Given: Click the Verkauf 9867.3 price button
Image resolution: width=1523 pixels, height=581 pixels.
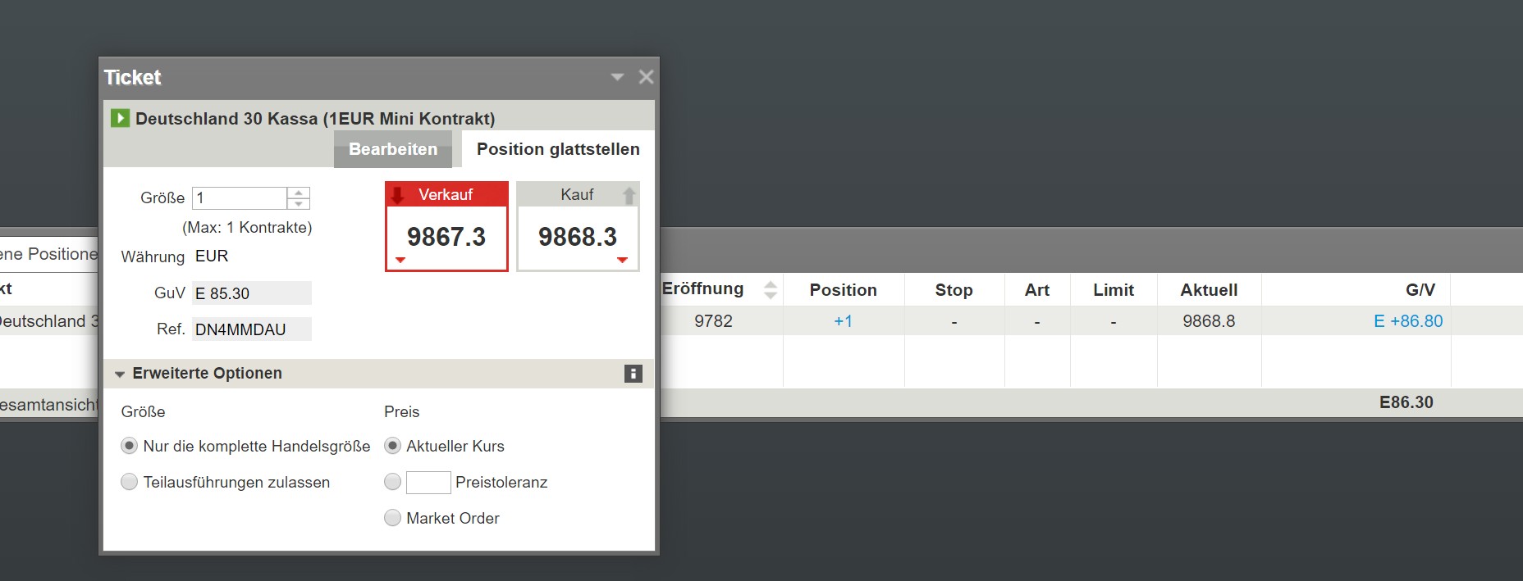Looking at the screenshot, I should pyautogui.click(x=446, y=237).
